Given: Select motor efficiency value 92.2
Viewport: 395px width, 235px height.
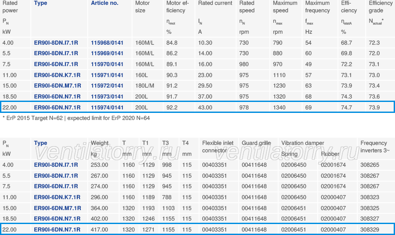Looking at the screenshot, I should point(172,108).
